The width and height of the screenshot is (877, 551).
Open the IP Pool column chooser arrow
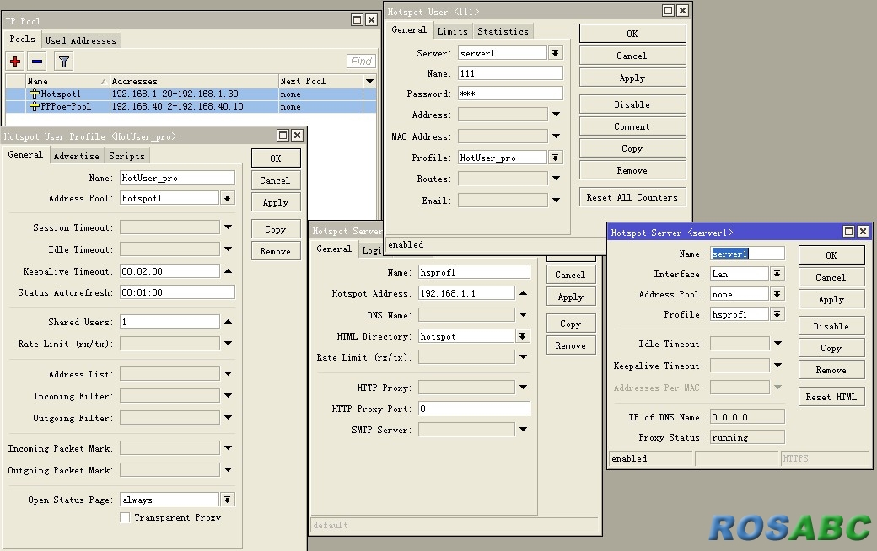369,81
